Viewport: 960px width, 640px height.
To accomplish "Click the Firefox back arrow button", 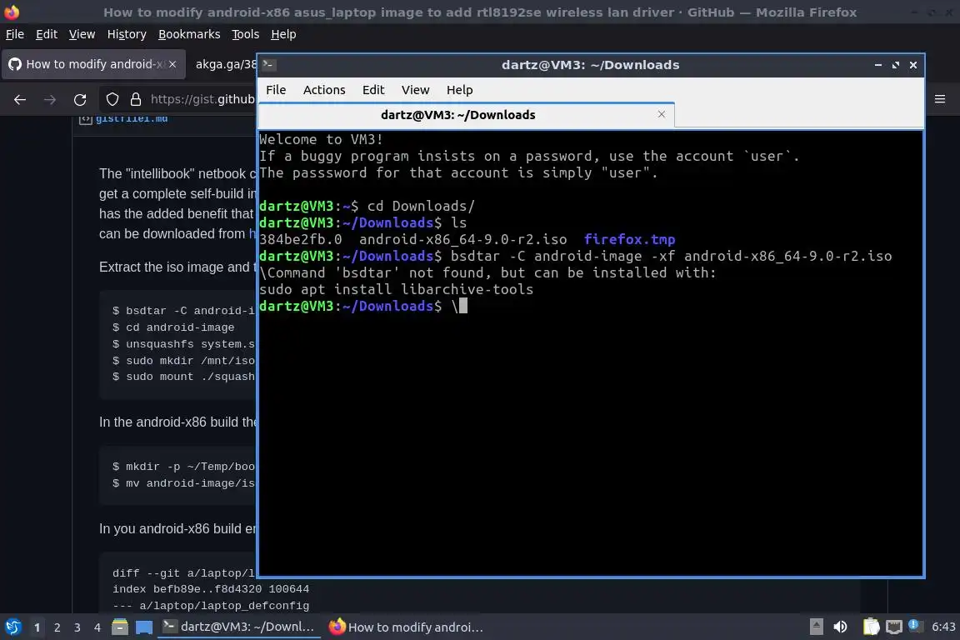I will click(20, 99).
